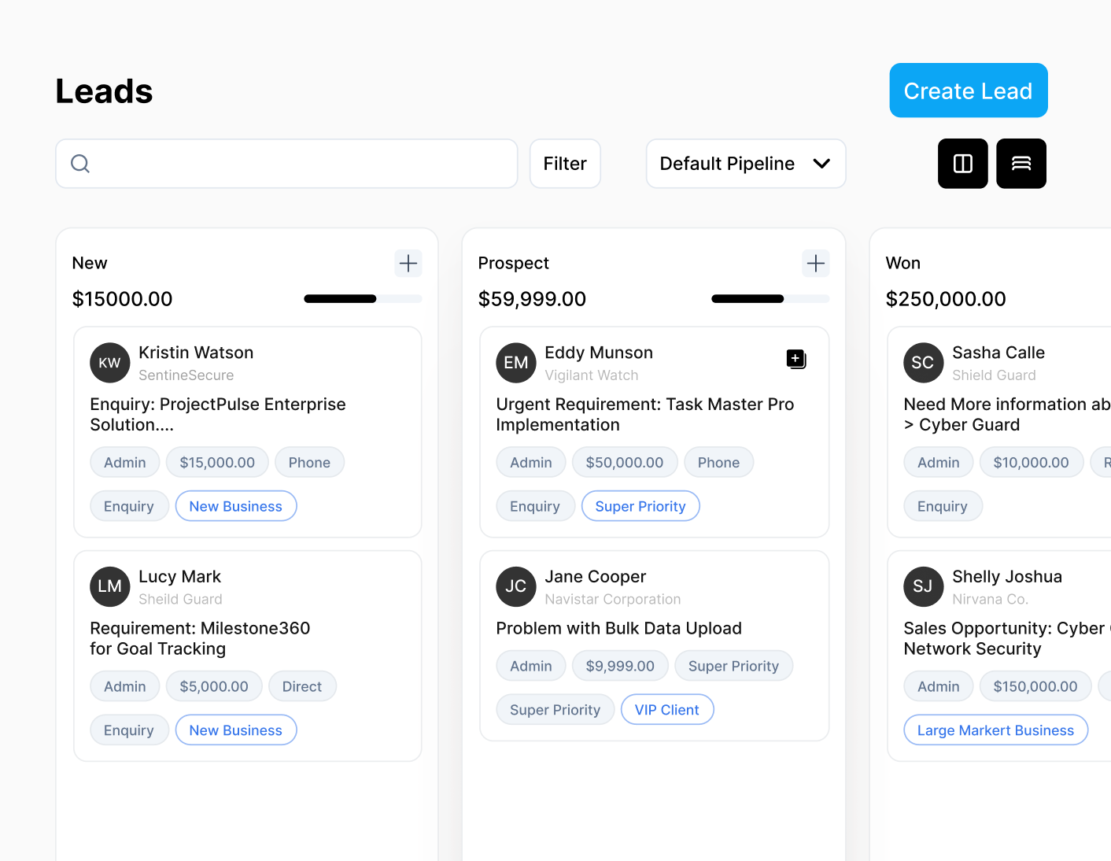Image resolution: width=1111 pixels, height=861 pixels.
Task: Open the Lucy Mark lead title
Action: (x=200, y=638)
